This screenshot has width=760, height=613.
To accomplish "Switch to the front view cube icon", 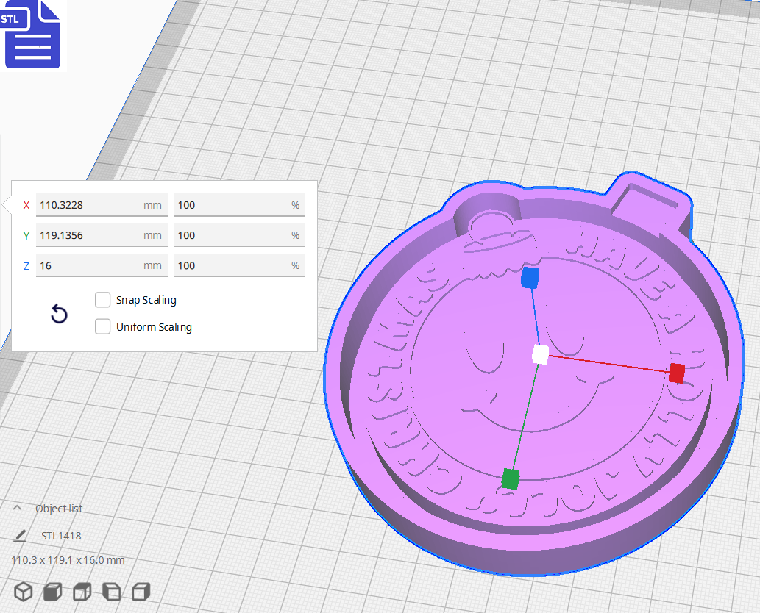I will (x=52, y=591).
